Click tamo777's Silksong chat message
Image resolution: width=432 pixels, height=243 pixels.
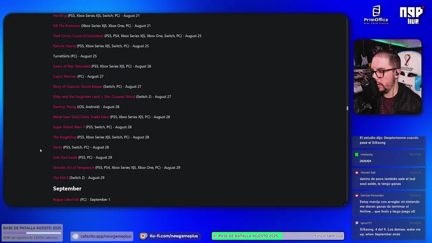tap(390, 232)
